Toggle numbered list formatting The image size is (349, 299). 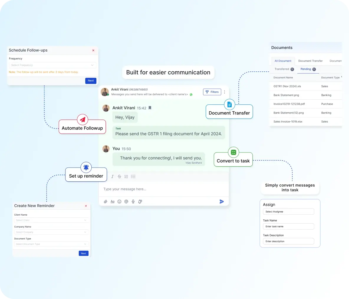tap(126, 177)
